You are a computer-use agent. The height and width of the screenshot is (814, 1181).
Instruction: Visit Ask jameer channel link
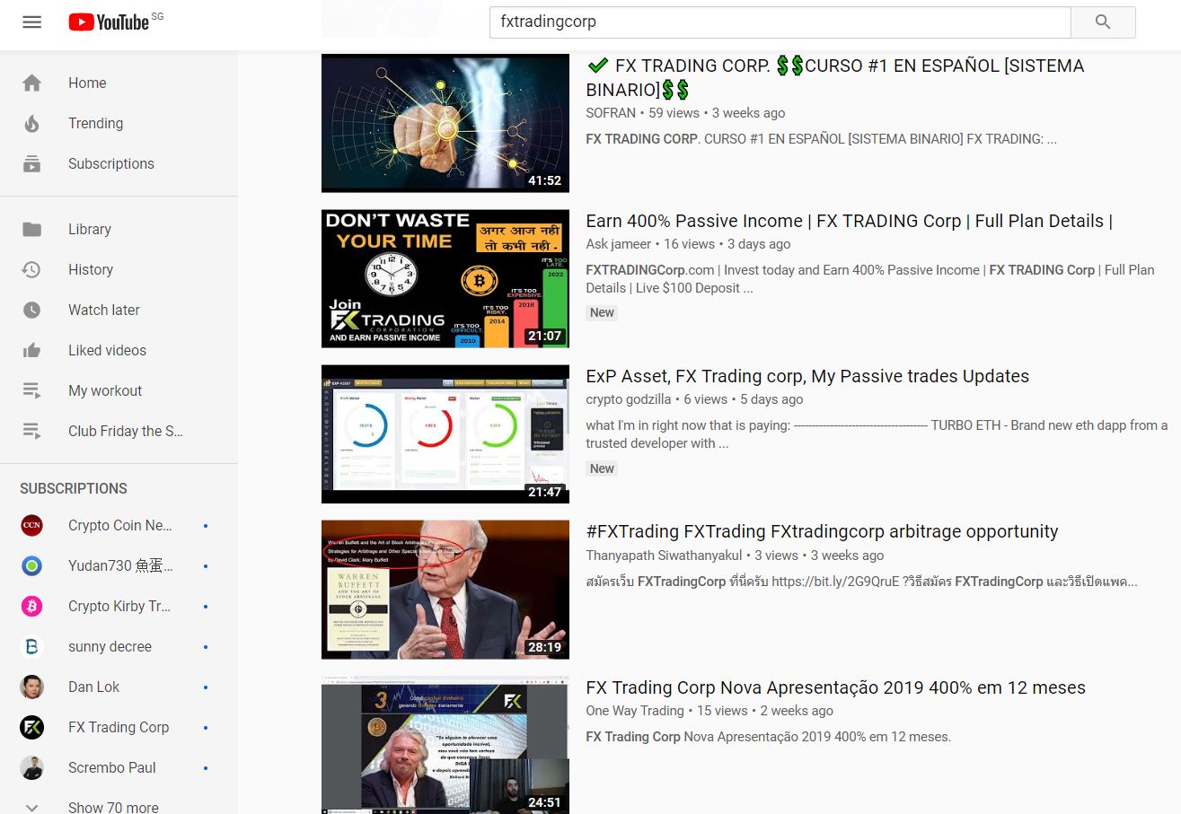[618, 244]
